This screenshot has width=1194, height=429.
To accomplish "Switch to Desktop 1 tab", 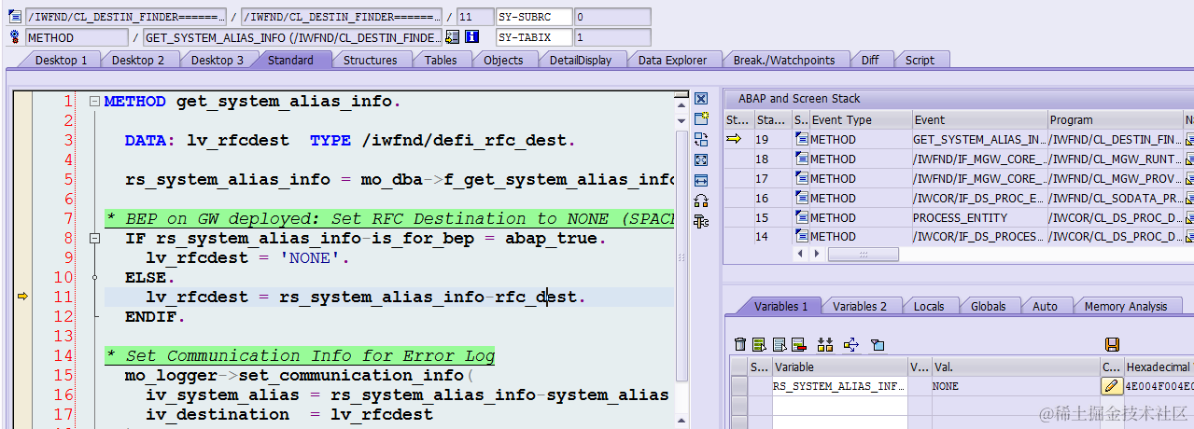I will pos(61,60).
